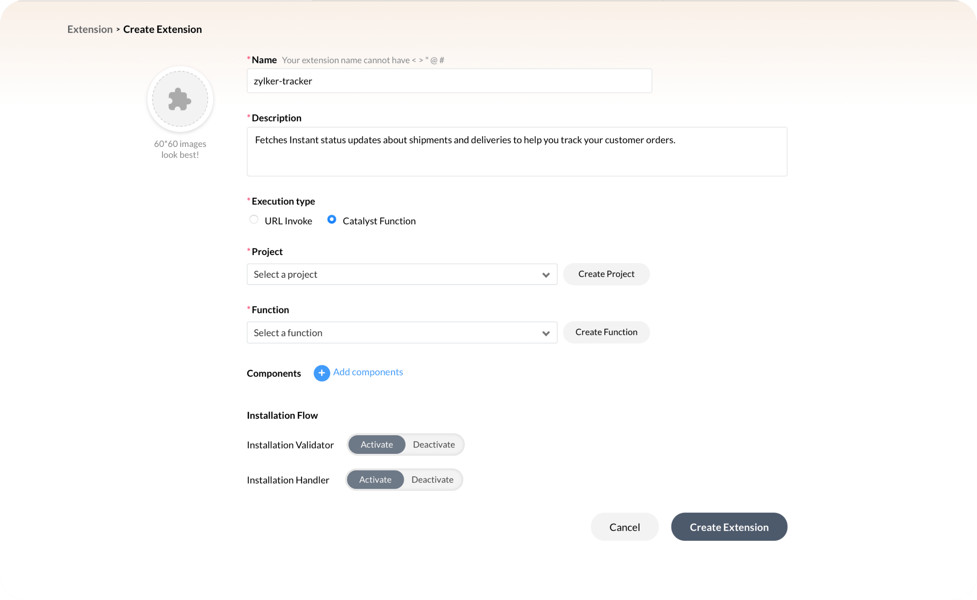
Task: Select the URL Invoke radio button
Action: click(x=254, y=219)
